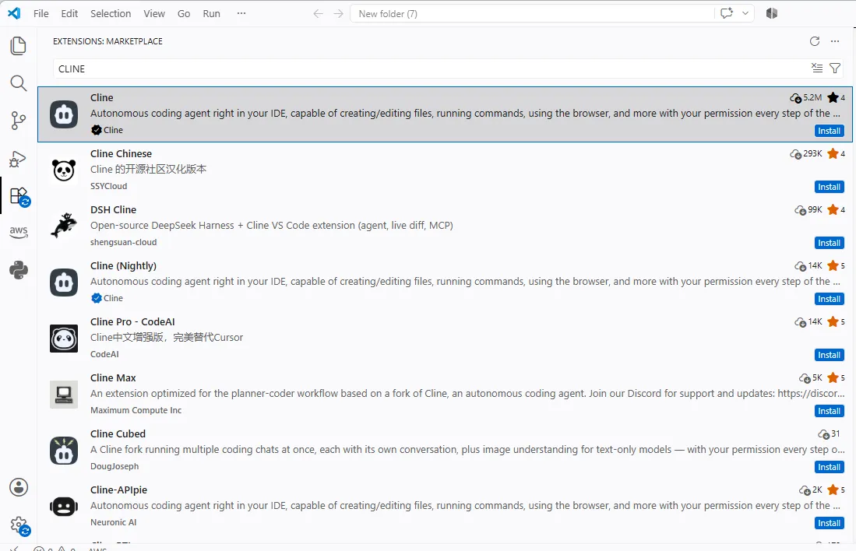The image size is (856, 551).
Task: Install the Cline Pro - CodeAI extension
Action: (829, 355)
